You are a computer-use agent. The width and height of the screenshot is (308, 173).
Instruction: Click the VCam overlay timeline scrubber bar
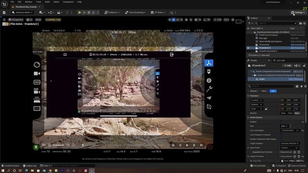coord(123,145)
